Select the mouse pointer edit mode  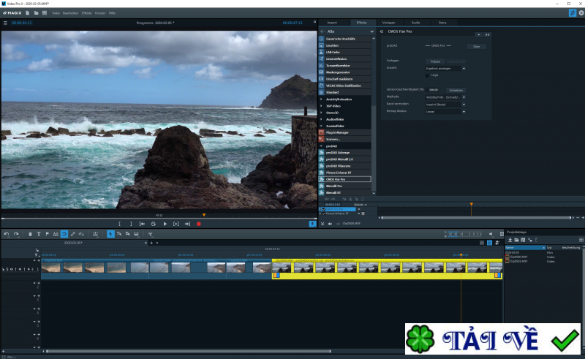point(110,234)
